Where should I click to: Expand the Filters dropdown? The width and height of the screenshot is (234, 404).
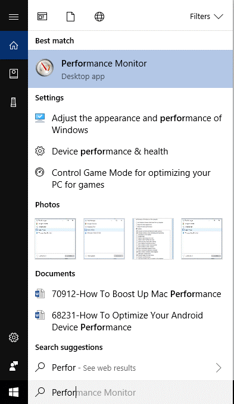pos(207,17)
